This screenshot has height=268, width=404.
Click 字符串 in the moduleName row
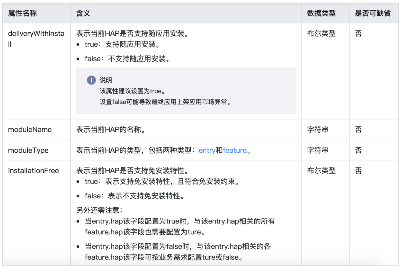[x=318, y=130]
